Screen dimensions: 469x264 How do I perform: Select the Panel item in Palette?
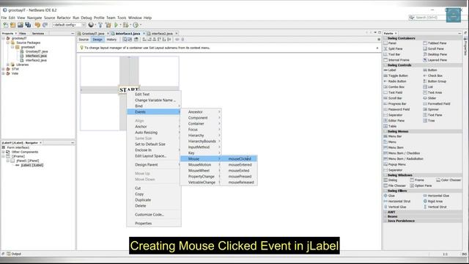tap(391, 43)
